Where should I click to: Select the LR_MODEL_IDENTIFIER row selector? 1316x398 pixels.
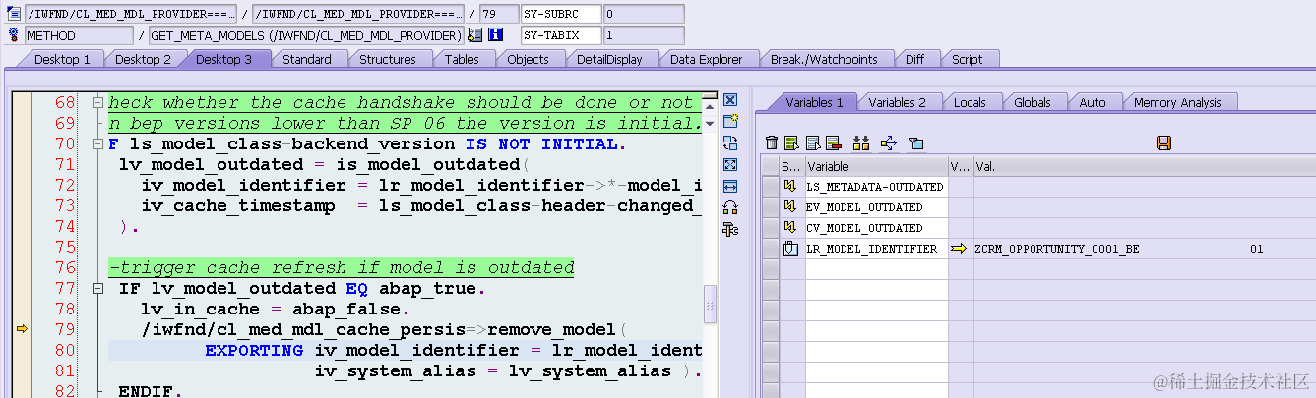click(770, 249)
